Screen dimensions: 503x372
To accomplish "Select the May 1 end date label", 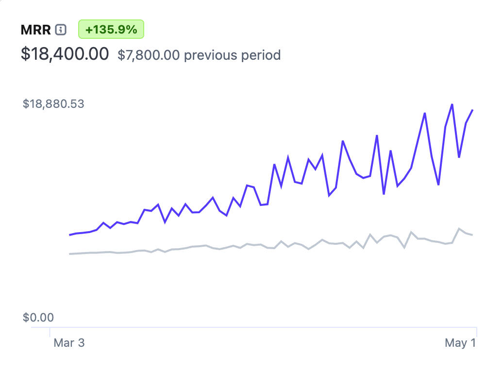I will pos(460,343).
